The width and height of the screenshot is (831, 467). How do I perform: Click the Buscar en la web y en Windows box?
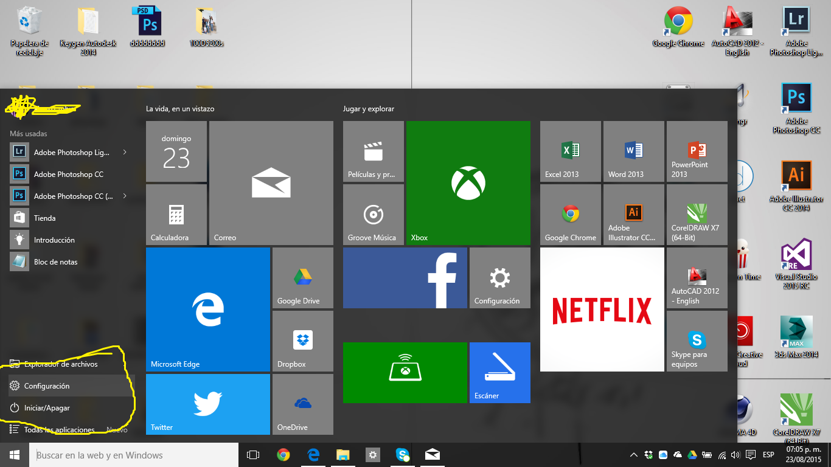click(x=134, y=455)
